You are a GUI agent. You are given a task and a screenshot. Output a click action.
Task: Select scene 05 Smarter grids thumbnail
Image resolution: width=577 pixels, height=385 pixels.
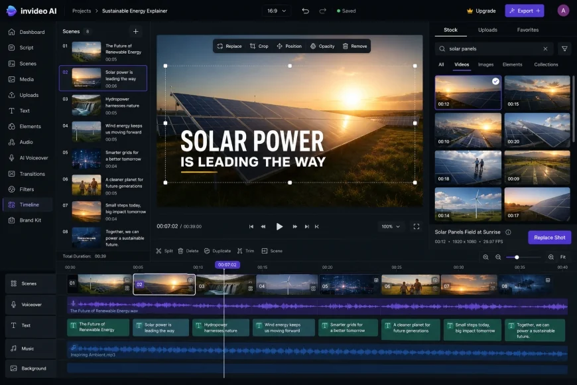86,159
